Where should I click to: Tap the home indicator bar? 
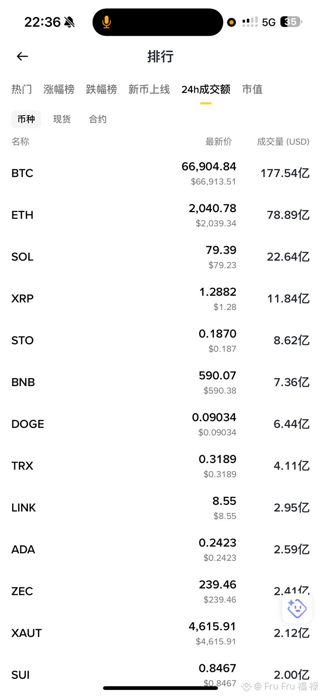[160, 688]
